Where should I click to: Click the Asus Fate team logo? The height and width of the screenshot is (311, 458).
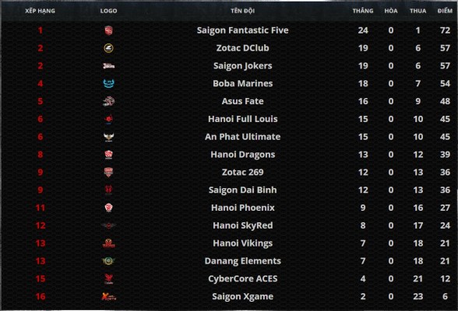(x=109, y=101)
